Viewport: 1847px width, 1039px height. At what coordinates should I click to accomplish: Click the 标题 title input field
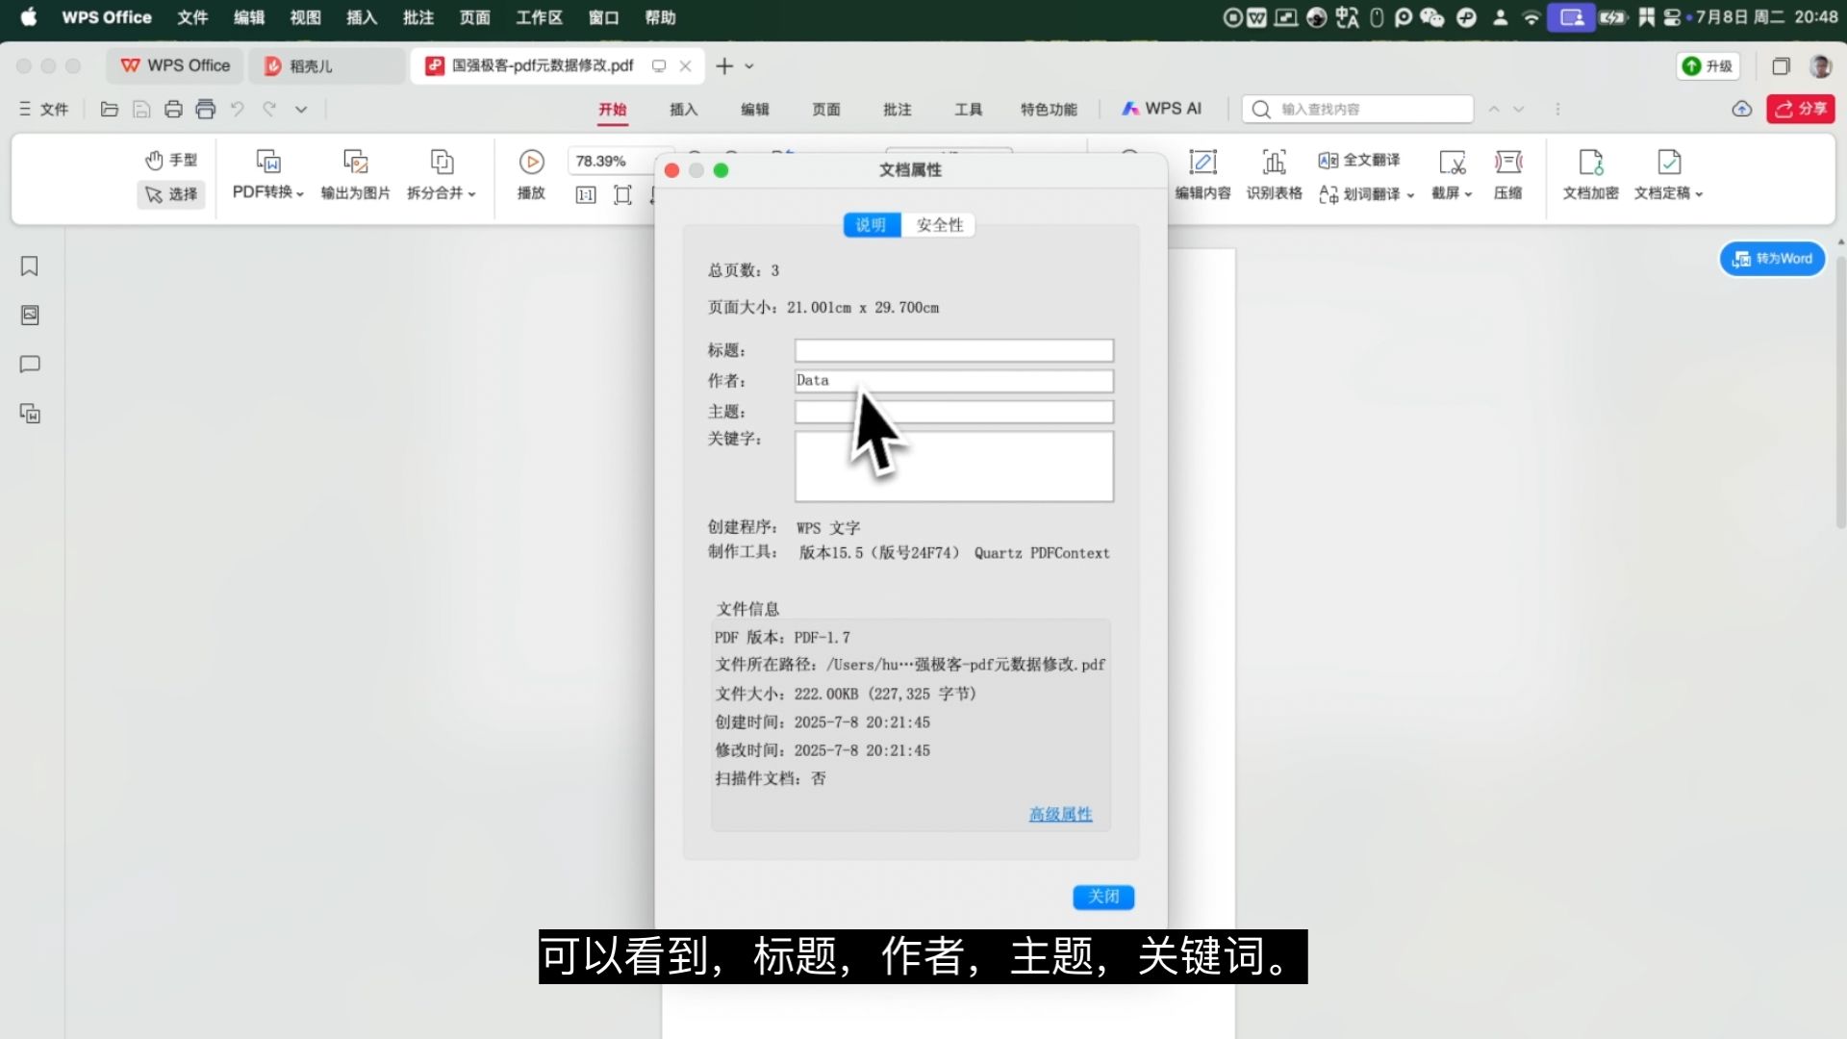953,350
